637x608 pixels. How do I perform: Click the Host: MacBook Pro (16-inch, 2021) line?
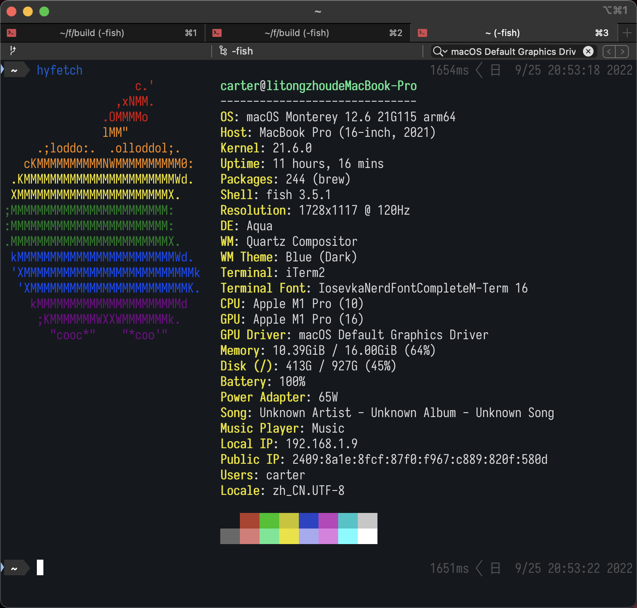(x=328, y=132)
